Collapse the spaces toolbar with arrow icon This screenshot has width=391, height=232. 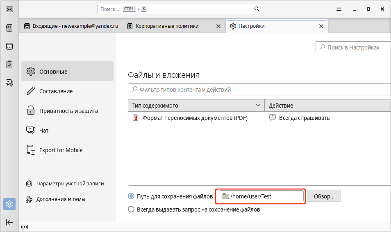click(x=9, y=222)
